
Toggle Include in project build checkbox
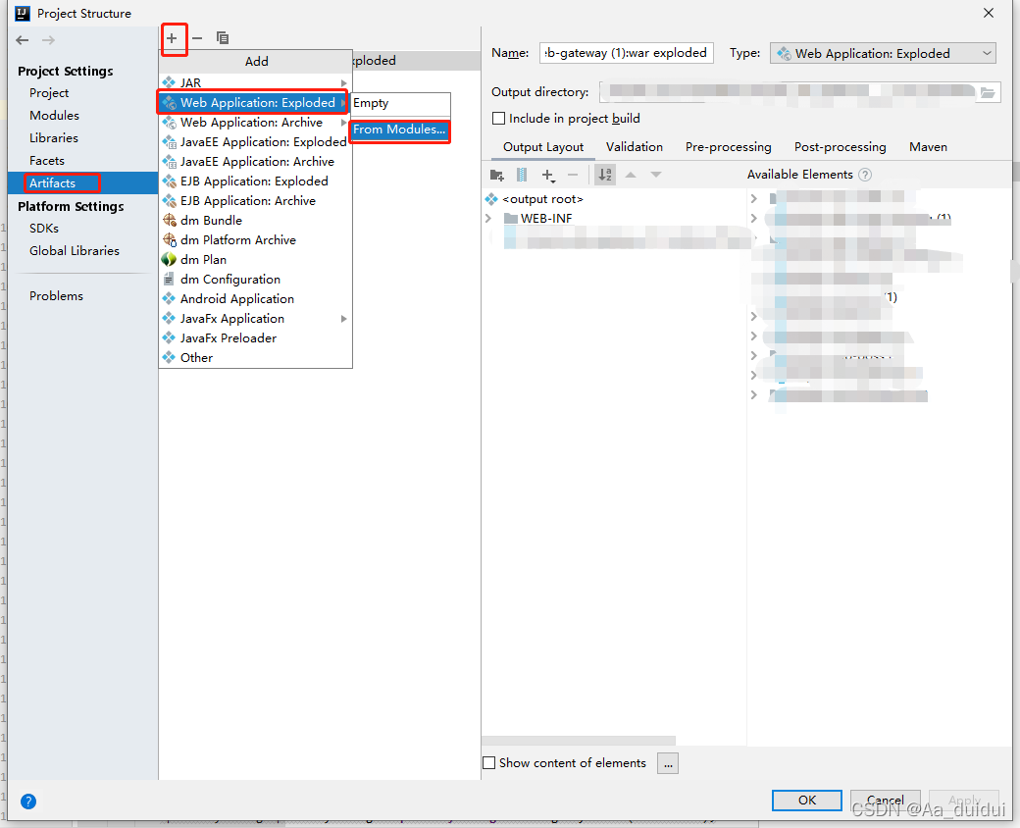pos(499,119)
